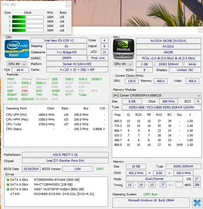Click the ECC N value field

198,101
